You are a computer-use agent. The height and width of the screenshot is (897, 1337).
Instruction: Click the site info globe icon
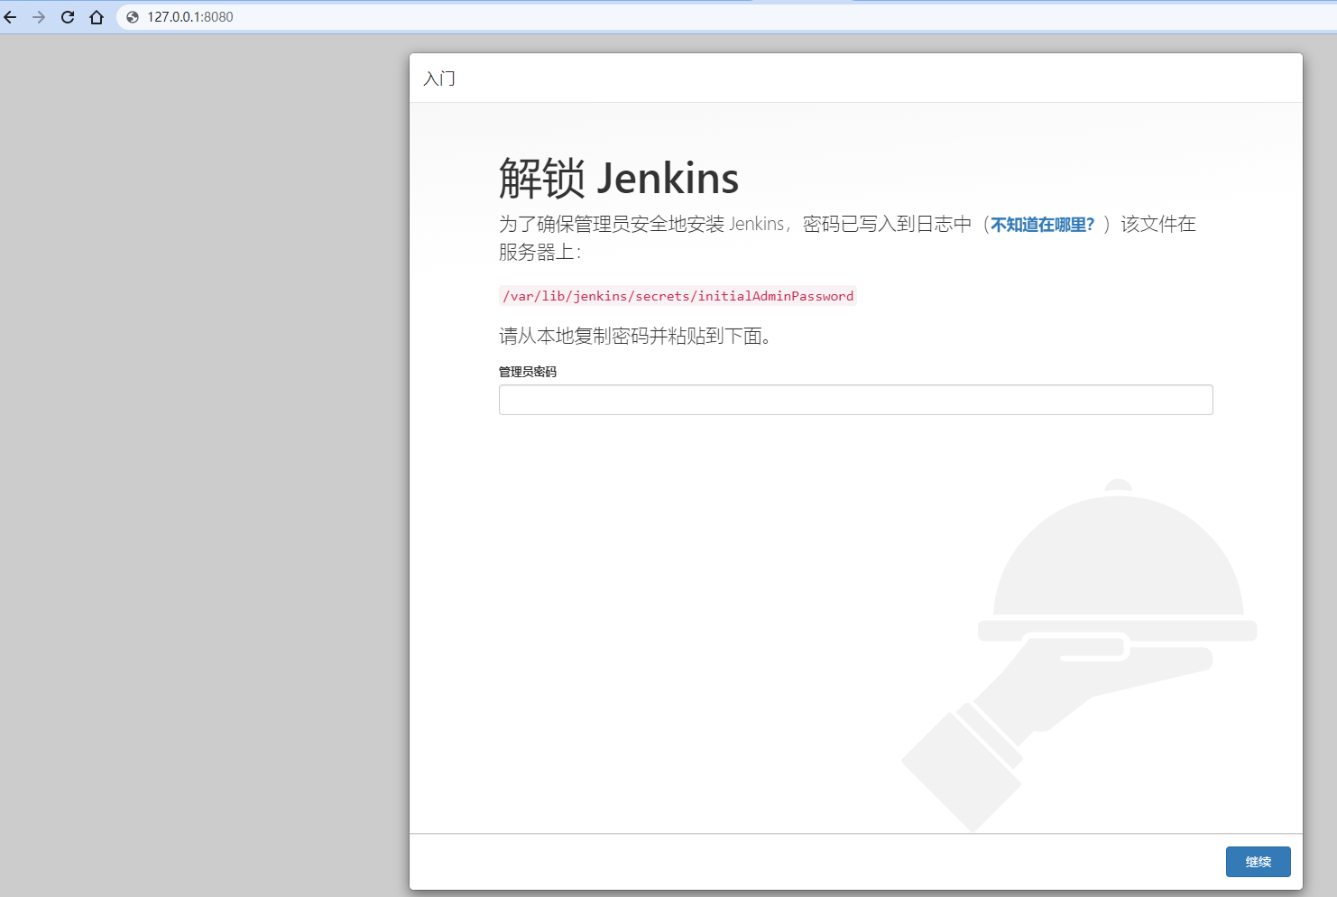pyautogui.click(x=133, y=17)
